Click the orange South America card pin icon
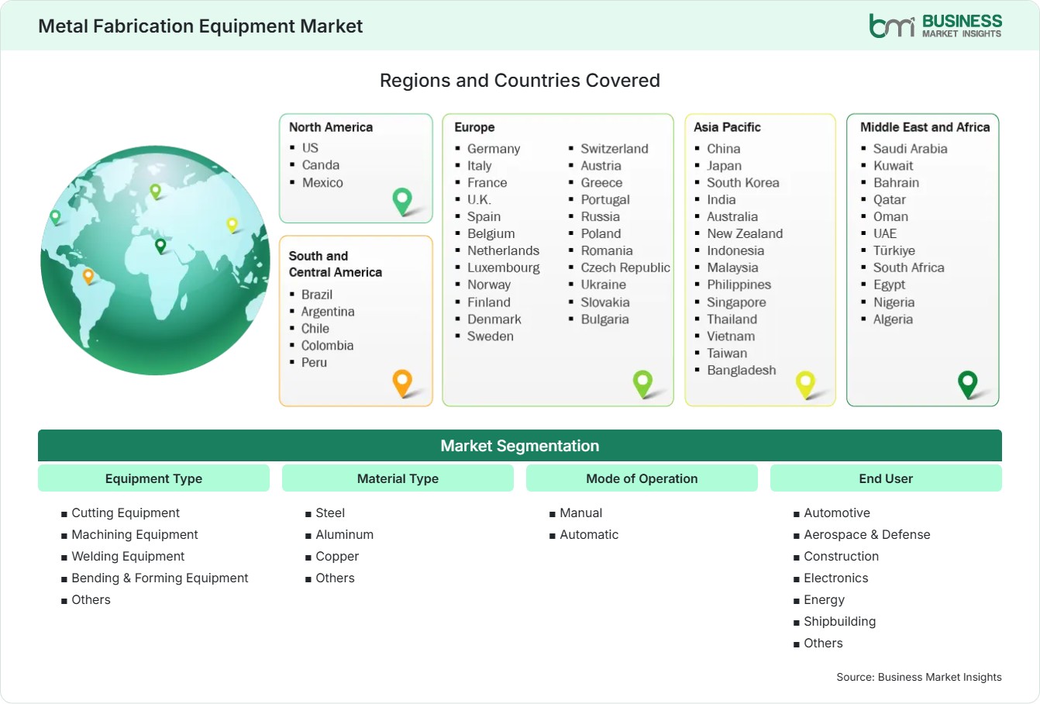Screen dimensions: 1040x704 (403, 384)
